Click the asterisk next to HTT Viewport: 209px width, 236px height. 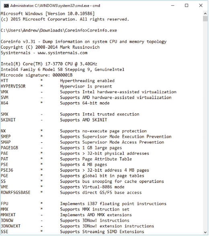[x=41, y=80]
